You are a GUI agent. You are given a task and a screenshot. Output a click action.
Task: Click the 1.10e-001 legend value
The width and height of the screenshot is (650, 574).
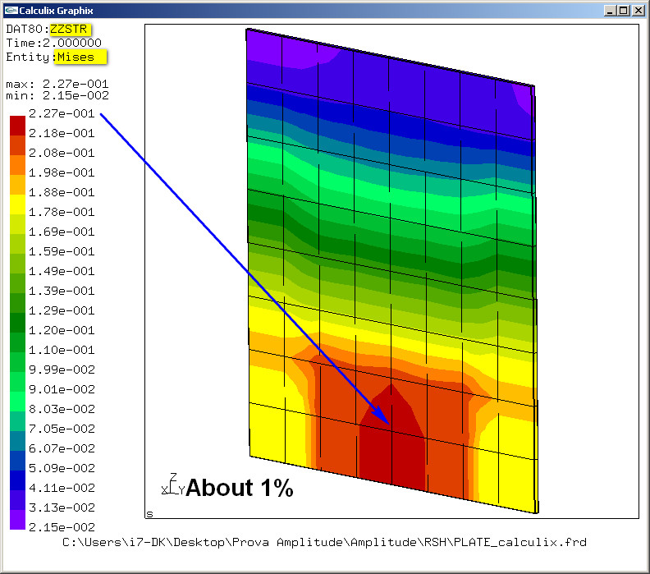tap(62, 350)
